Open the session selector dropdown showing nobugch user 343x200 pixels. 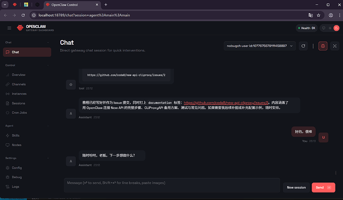click(x=259, y=46)
